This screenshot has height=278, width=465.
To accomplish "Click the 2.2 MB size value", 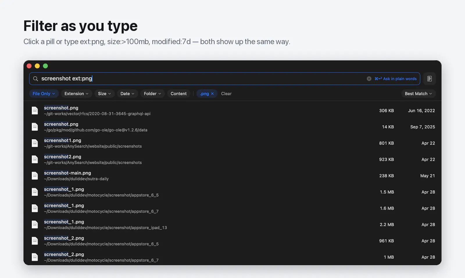I will (387, 225).
